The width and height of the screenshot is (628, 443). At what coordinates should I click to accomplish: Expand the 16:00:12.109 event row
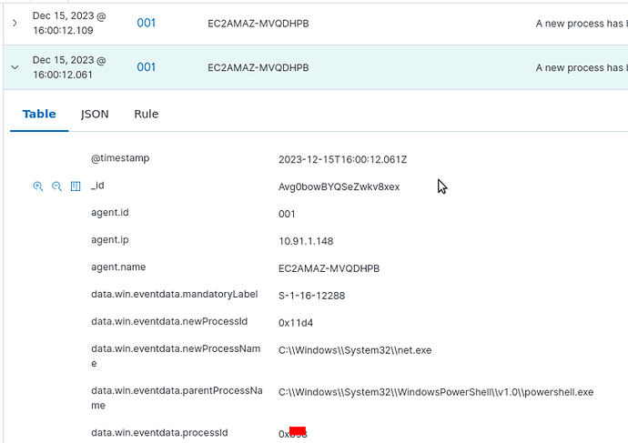(x=15, y=22)
